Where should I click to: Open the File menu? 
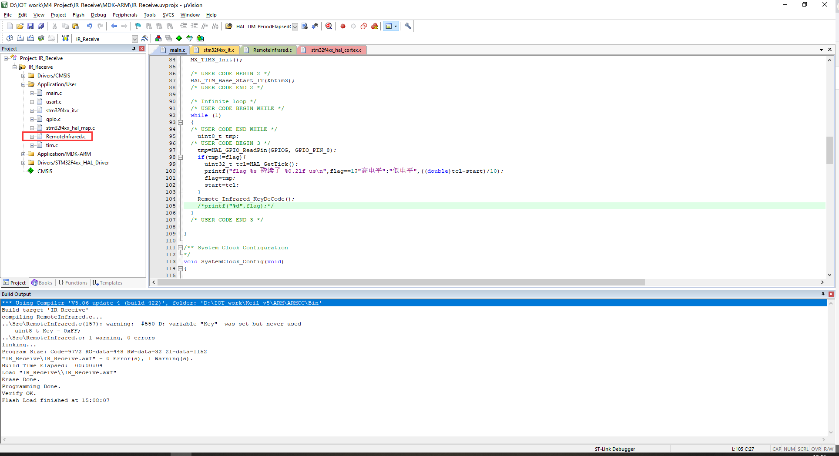click(x=8, y=15)
